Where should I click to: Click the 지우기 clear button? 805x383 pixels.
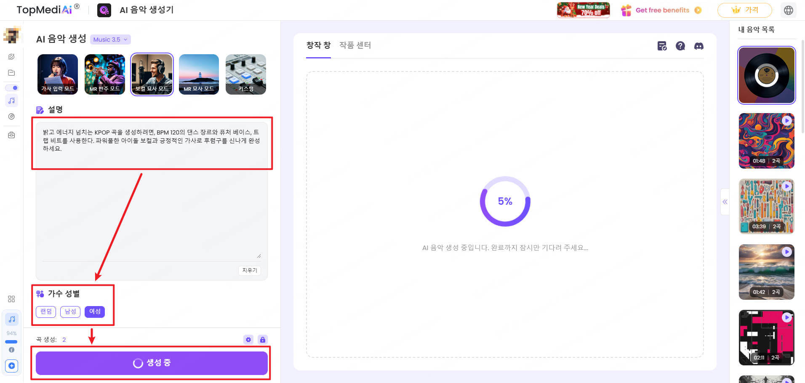250,270
